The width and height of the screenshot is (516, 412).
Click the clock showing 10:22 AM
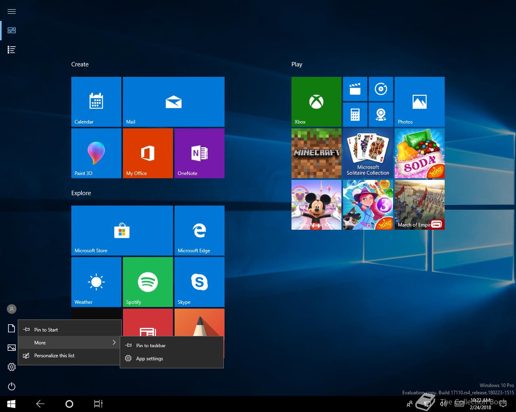[x=481, y=404]
